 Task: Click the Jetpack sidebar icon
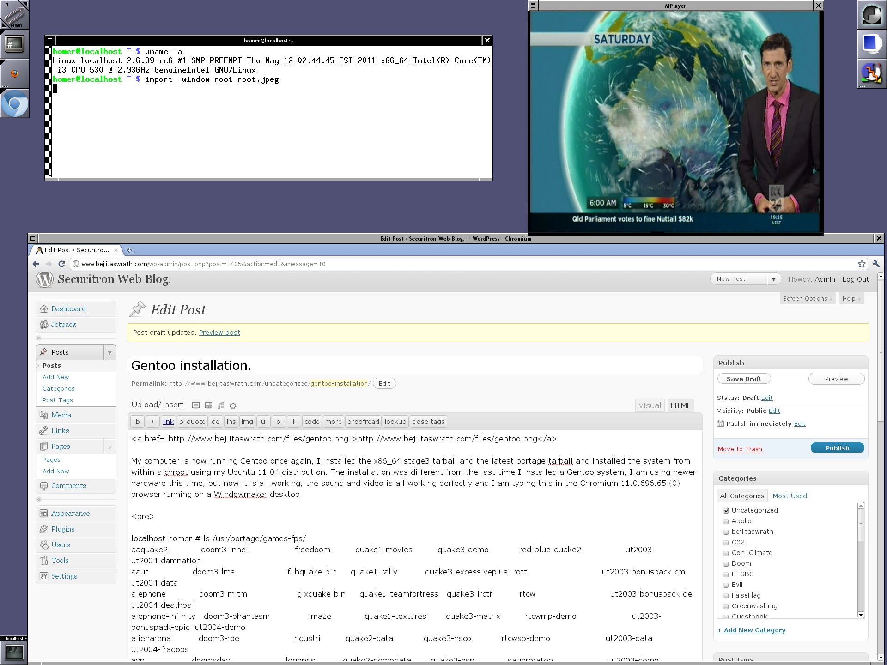[x=44, y=325]
